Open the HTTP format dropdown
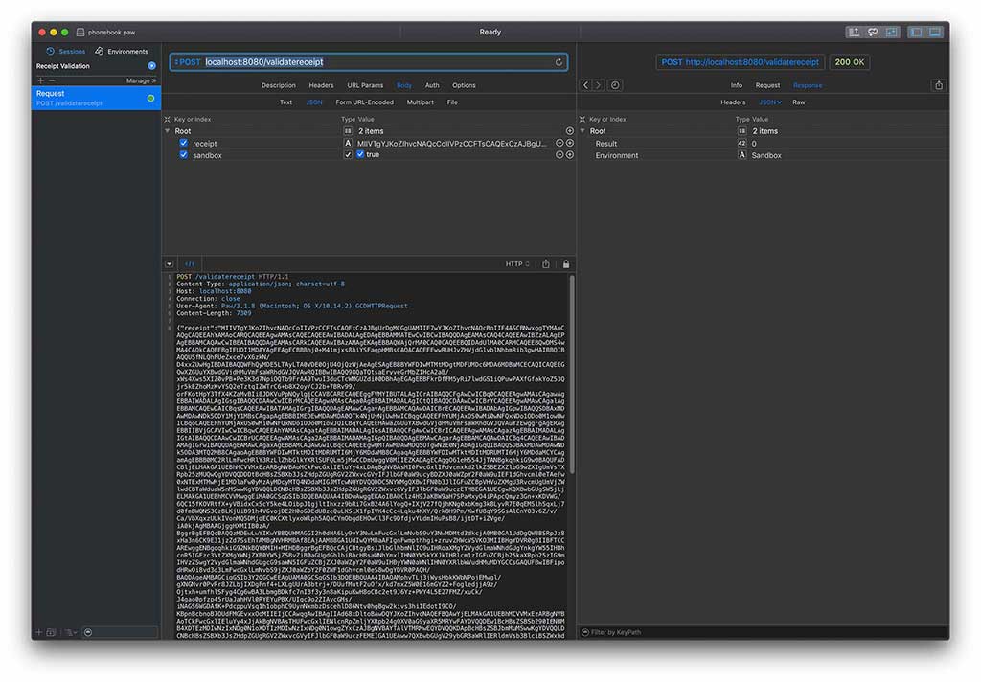This screenshot has width=981, height=682. click(517, 264)
